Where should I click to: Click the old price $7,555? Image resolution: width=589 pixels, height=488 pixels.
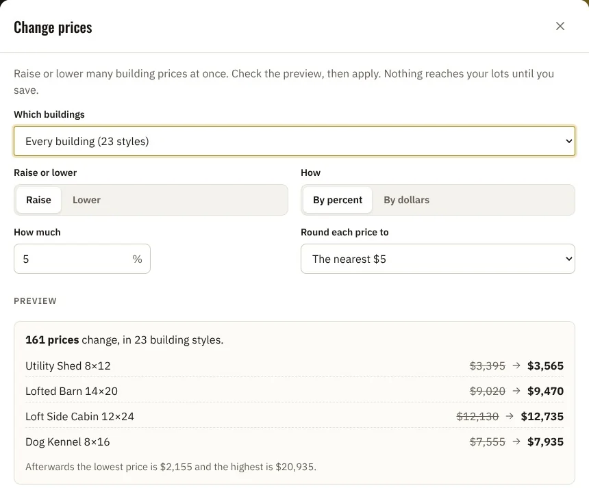coord(487,442)
